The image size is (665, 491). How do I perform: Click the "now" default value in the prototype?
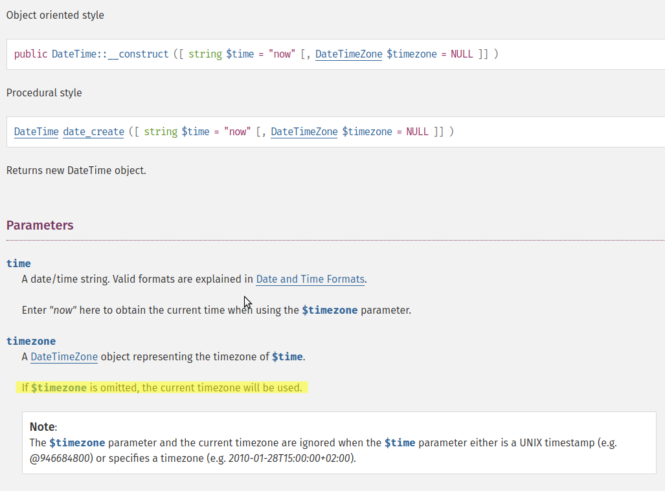282,54
